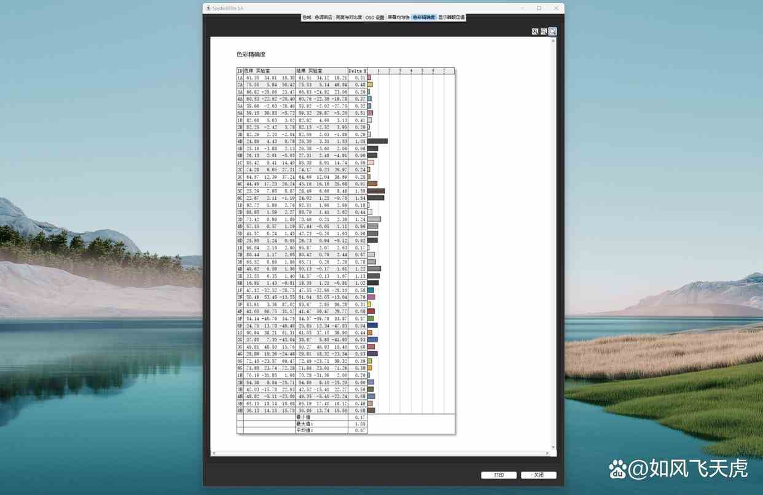Open the 色调响应 tab

click(x=323, y=18)
